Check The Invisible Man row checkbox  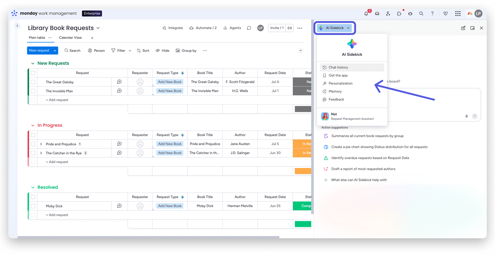pyautogui.click(x=33, y=91)
